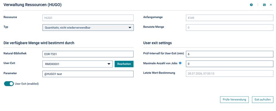The width and height of the screenshot is (276, 111).
Task: Focus the Natural-Bibliothek input field
Action: (88, 54)
